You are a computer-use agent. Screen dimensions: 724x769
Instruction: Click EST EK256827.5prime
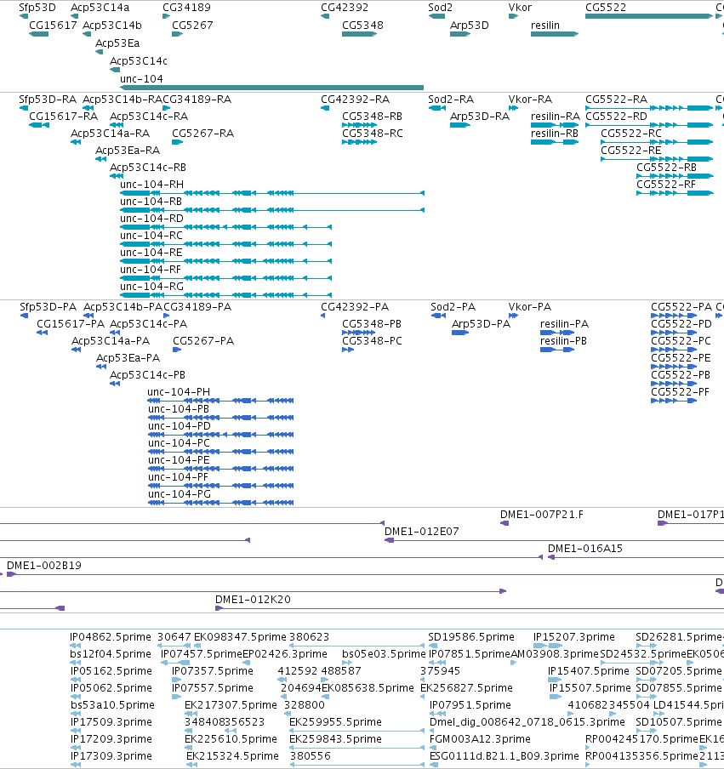pos(466,688)
